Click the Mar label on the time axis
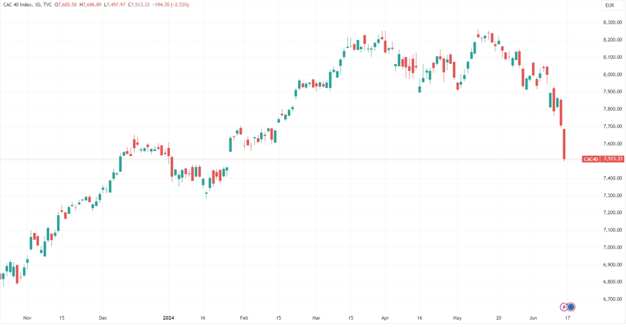 coord(316,317)
